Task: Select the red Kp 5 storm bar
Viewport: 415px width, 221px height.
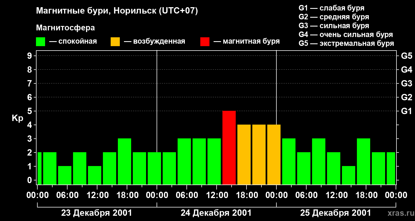Action: 229,148
